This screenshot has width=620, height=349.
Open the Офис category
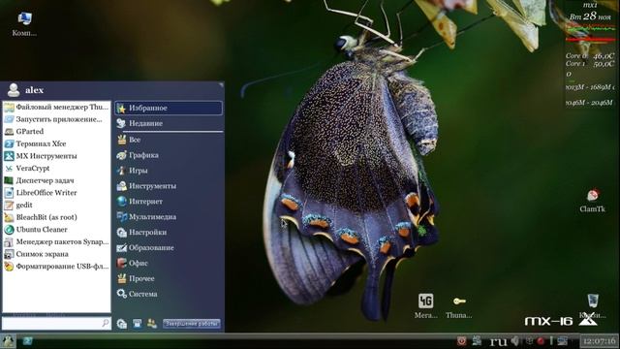click(x=169, y=263)
